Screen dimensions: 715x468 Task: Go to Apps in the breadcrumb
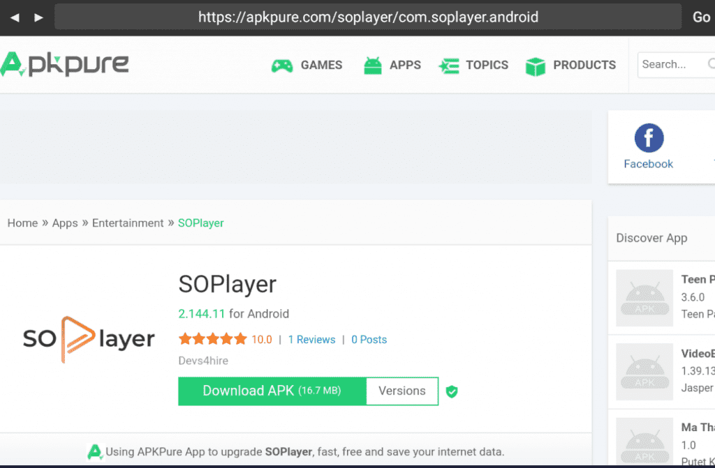(65, 222)
